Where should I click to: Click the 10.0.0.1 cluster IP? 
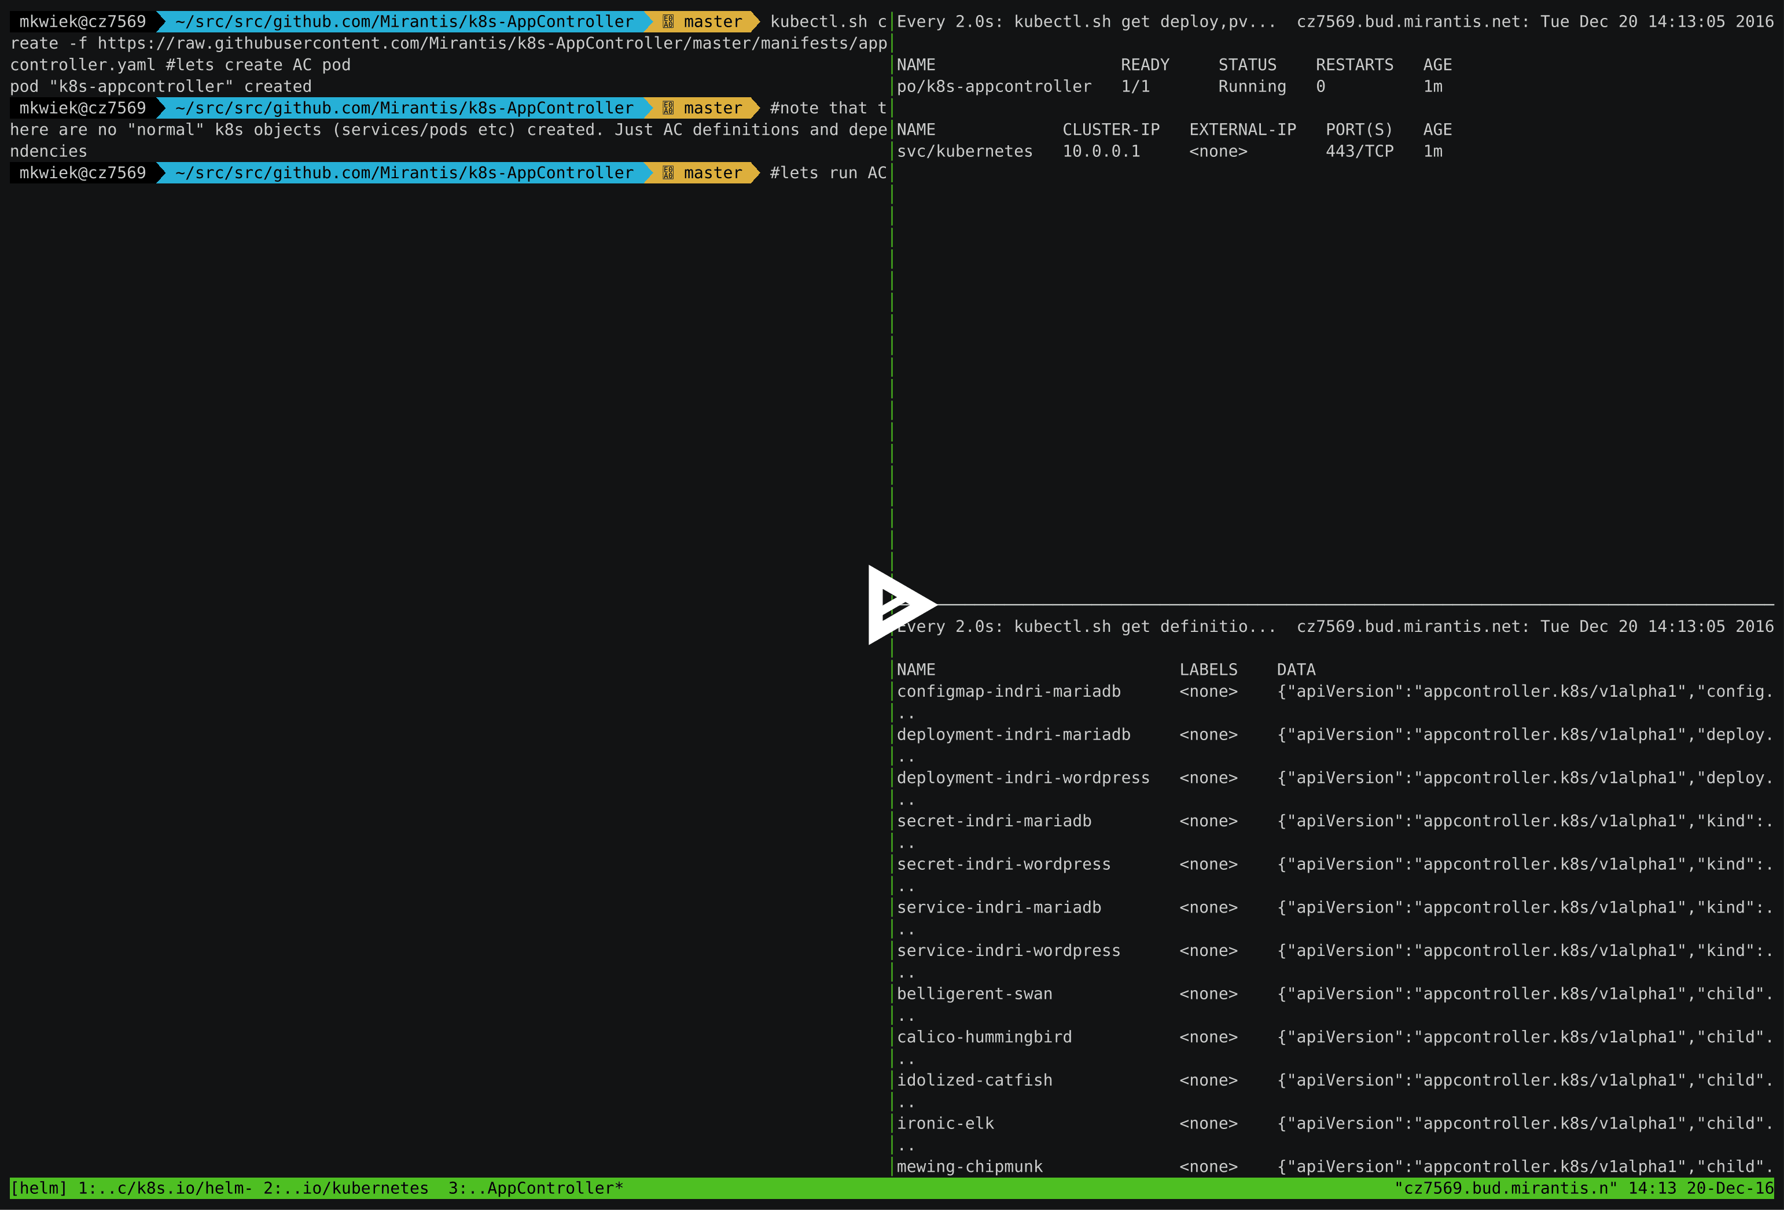[1102, 151]
